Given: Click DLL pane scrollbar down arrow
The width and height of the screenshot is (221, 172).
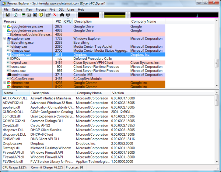Looking at the screenshot, I should point(217,162).
